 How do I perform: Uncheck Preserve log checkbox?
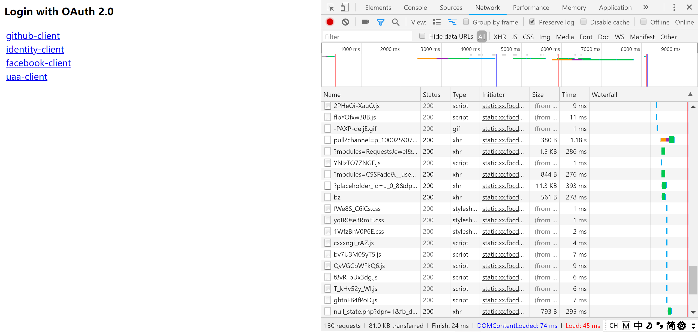click(532, 22)
